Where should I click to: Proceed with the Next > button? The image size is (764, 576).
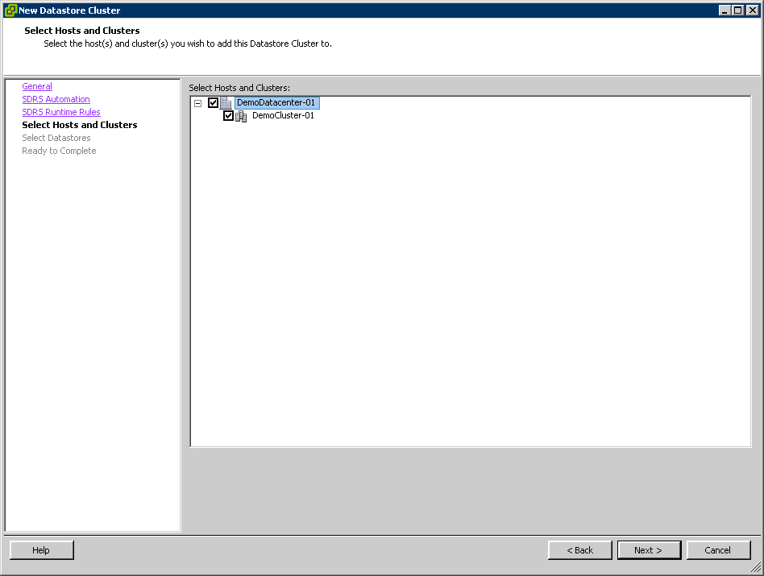pyautogui.click(x=649, y=550)
